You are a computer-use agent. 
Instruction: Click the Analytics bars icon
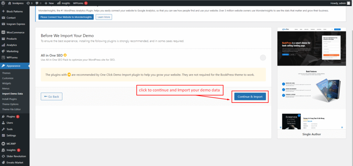point(3,45)
